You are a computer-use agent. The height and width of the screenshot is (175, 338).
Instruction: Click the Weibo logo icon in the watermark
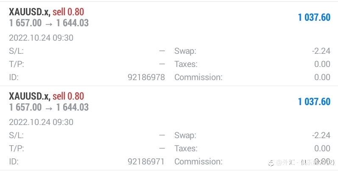[271, 164]
